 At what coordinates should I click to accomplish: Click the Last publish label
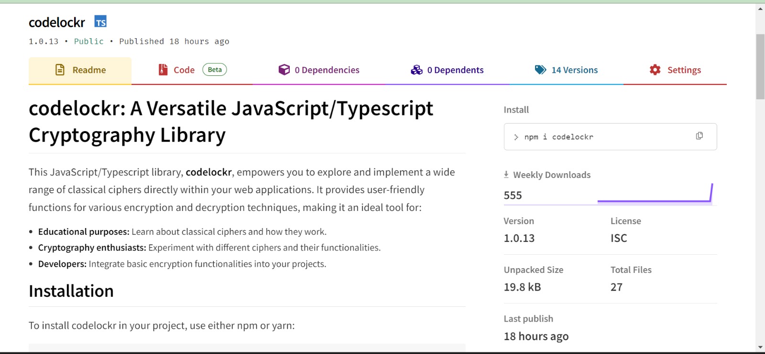(528, 319)
